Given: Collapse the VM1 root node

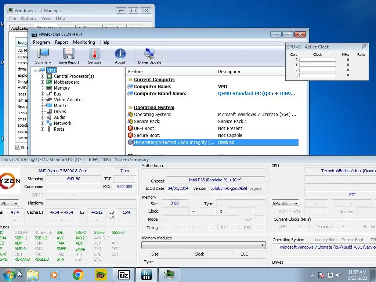Looking at the screenshot, I should pyautogui.click(x=36, y=70).
